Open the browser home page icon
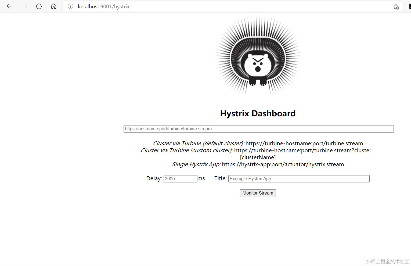The width and height of the screenshot is (411, 266). pos(54,6)
